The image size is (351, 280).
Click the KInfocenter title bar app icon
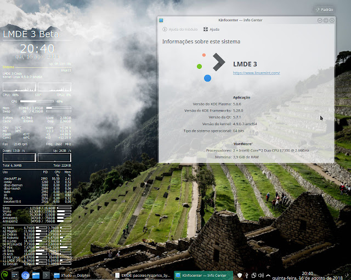161,20
